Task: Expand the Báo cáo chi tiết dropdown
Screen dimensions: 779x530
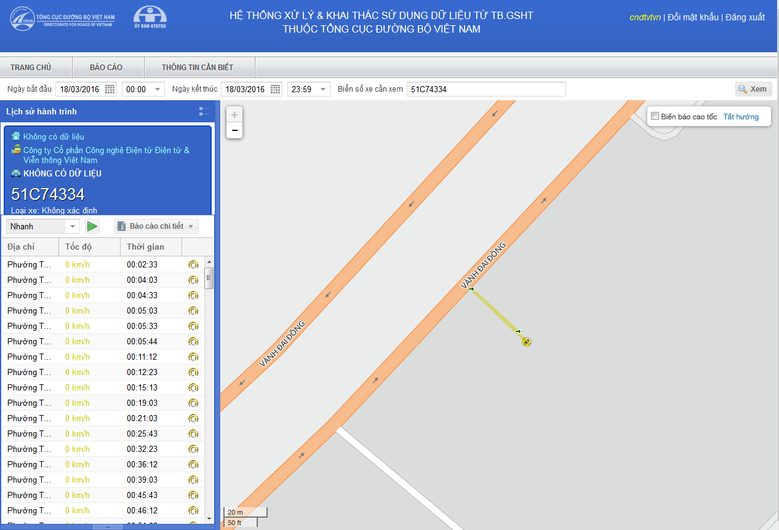Action: click(x=156, y=226)
